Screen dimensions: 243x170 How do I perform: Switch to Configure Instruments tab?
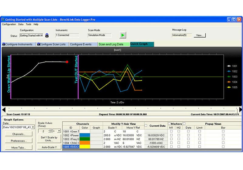(19, 44)
